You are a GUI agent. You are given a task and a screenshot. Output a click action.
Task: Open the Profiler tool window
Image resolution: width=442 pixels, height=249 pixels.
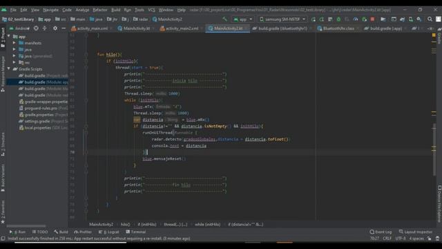[83, 232]
